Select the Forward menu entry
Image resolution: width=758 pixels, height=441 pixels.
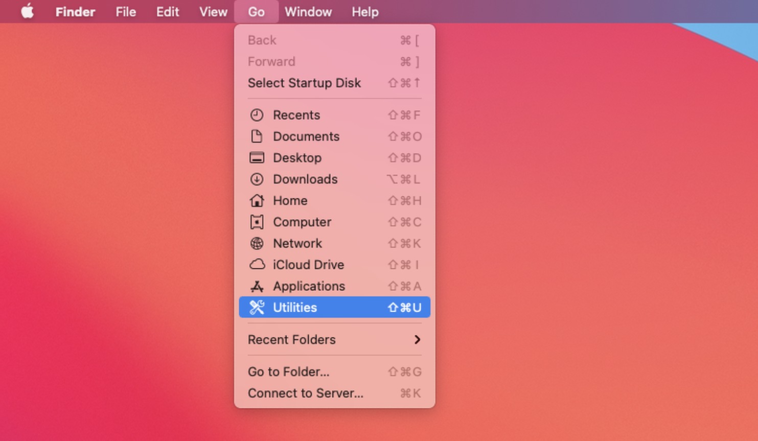(335, 61)
